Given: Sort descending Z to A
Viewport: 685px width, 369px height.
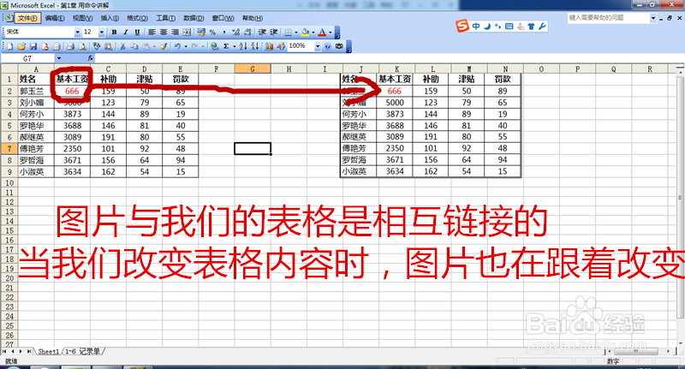Looking at the screenshot, I should point(255,46).
